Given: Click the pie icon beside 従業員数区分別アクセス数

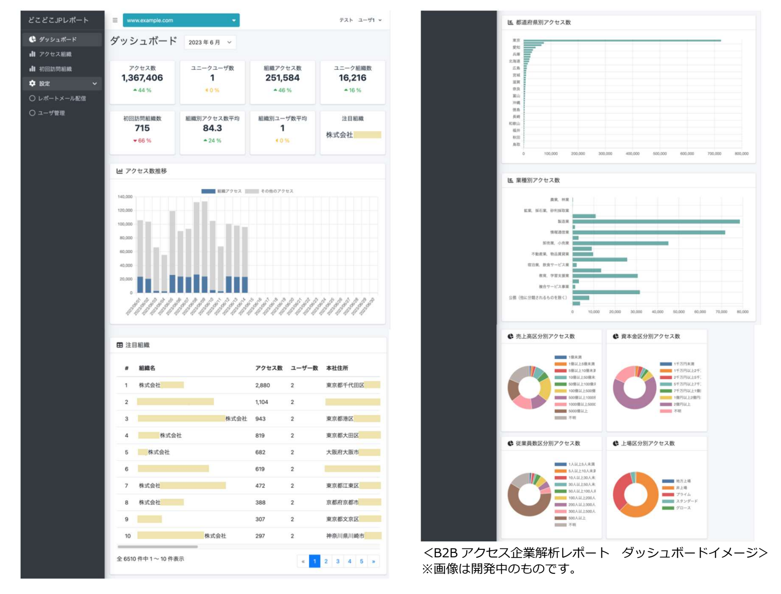Looking at the screenshot, I should click(511, 443).
